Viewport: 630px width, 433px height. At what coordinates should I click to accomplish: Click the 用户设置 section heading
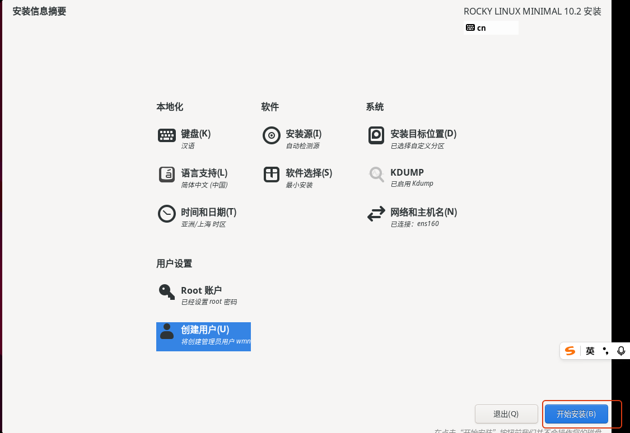pos(174,263)
